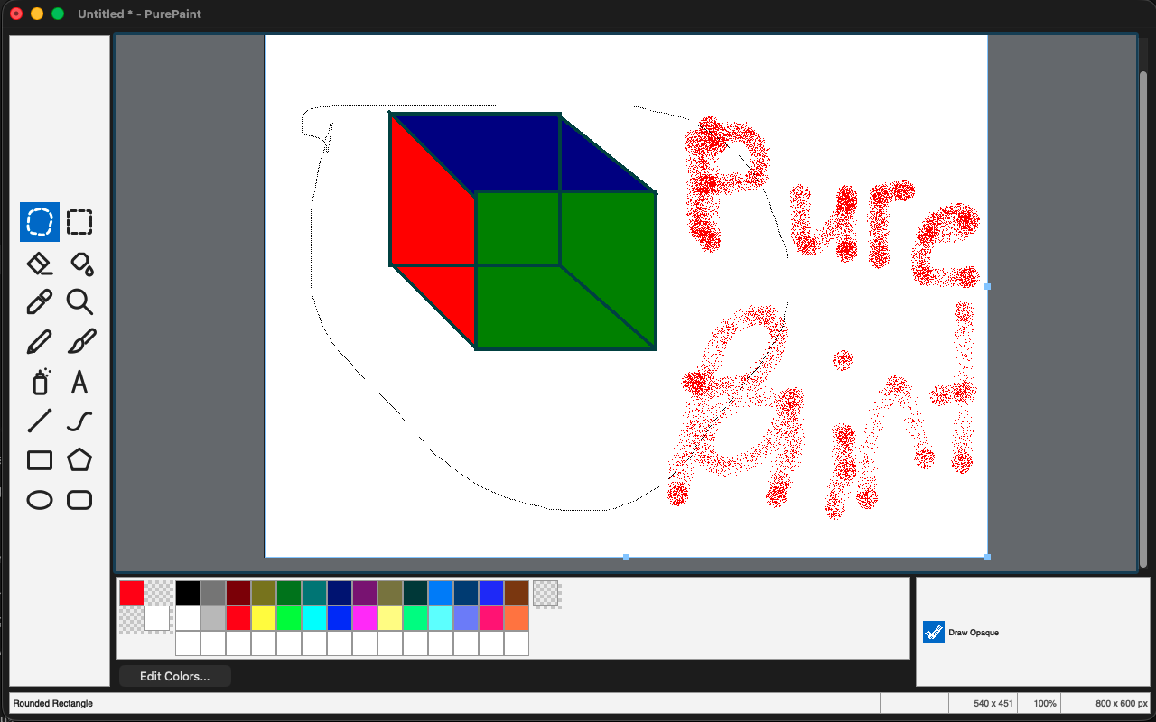Click the "540 x 451" status readout
This screenshot has height=722, width=1156.
(x=993, y=703)
